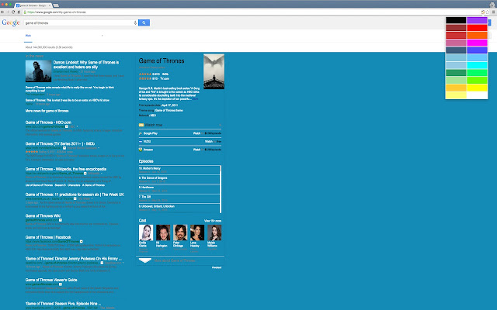This screenshot has width=497, height=310.
Task: Click the green padlock in address bar
Action: pyautogui.click(x=25, y=12)
